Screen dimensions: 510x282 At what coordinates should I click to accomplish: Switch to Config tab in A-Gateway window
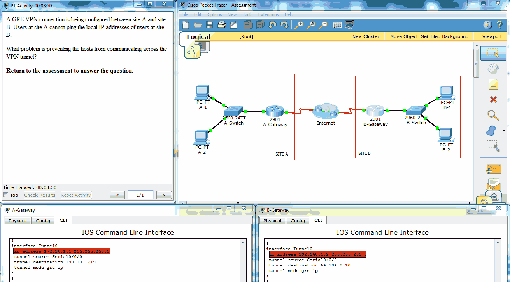[x=43, y=221]
